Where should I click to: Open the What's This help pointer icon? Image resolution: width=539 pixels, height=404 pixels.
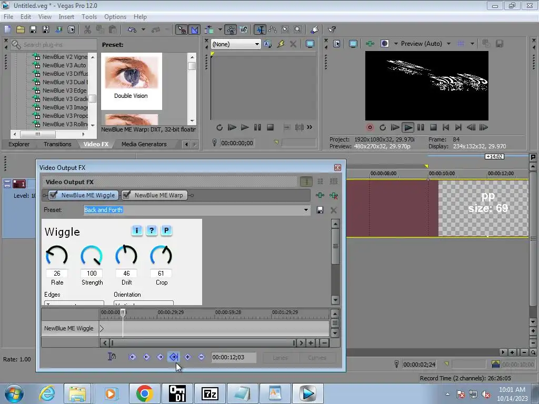[x=332, y=30]
